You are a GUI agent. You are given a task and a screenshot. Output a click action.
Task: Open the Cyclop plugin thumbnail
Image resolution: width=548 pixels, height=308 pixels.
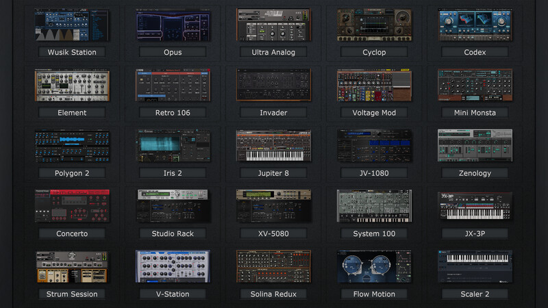click(x=374, y=25)
